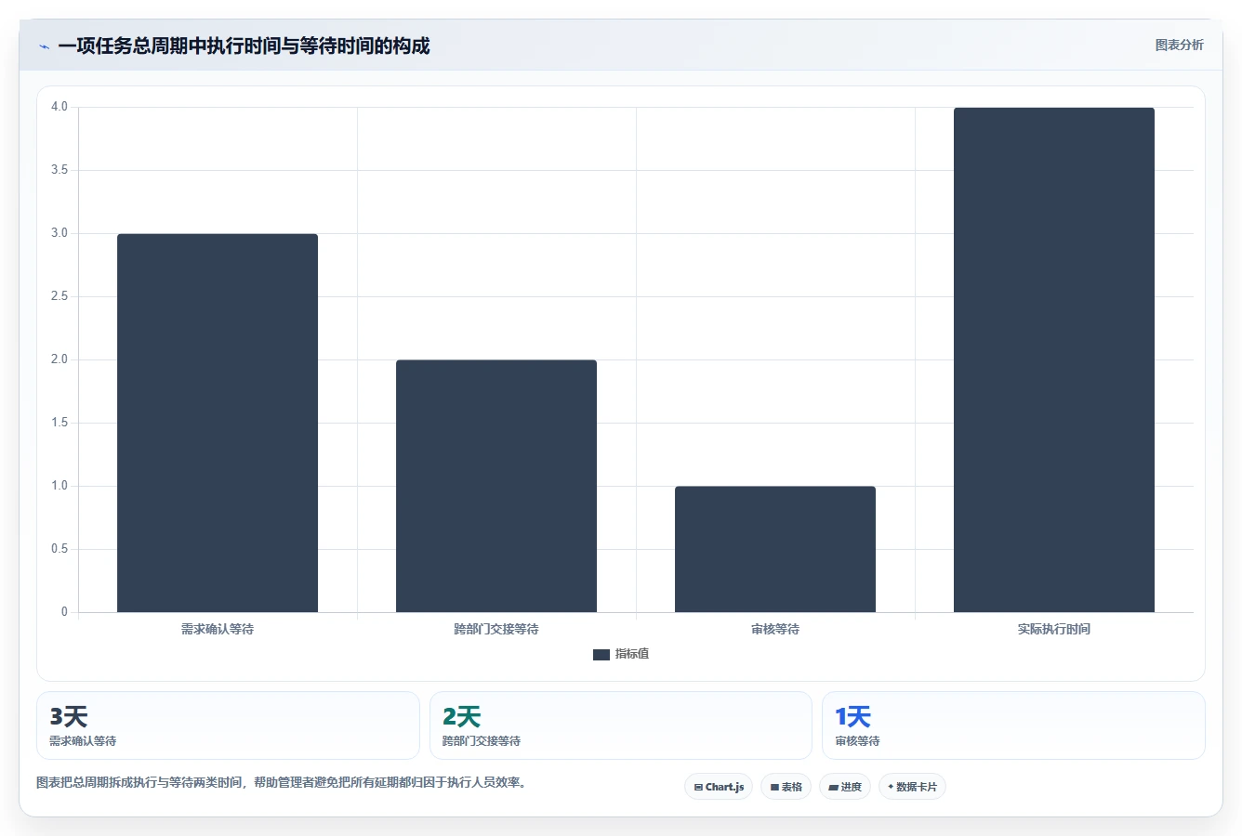Open the 1天 审核等待 card

click(1013, 725)
